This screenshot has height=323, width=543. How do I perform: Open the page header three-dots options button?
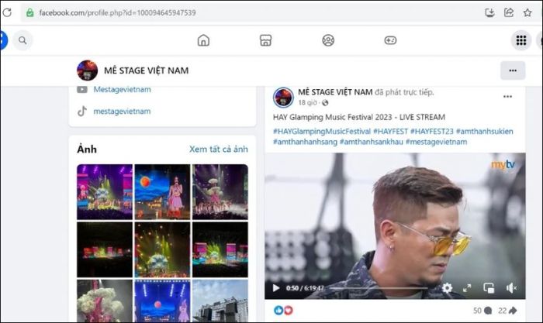[x=513, y=70]
